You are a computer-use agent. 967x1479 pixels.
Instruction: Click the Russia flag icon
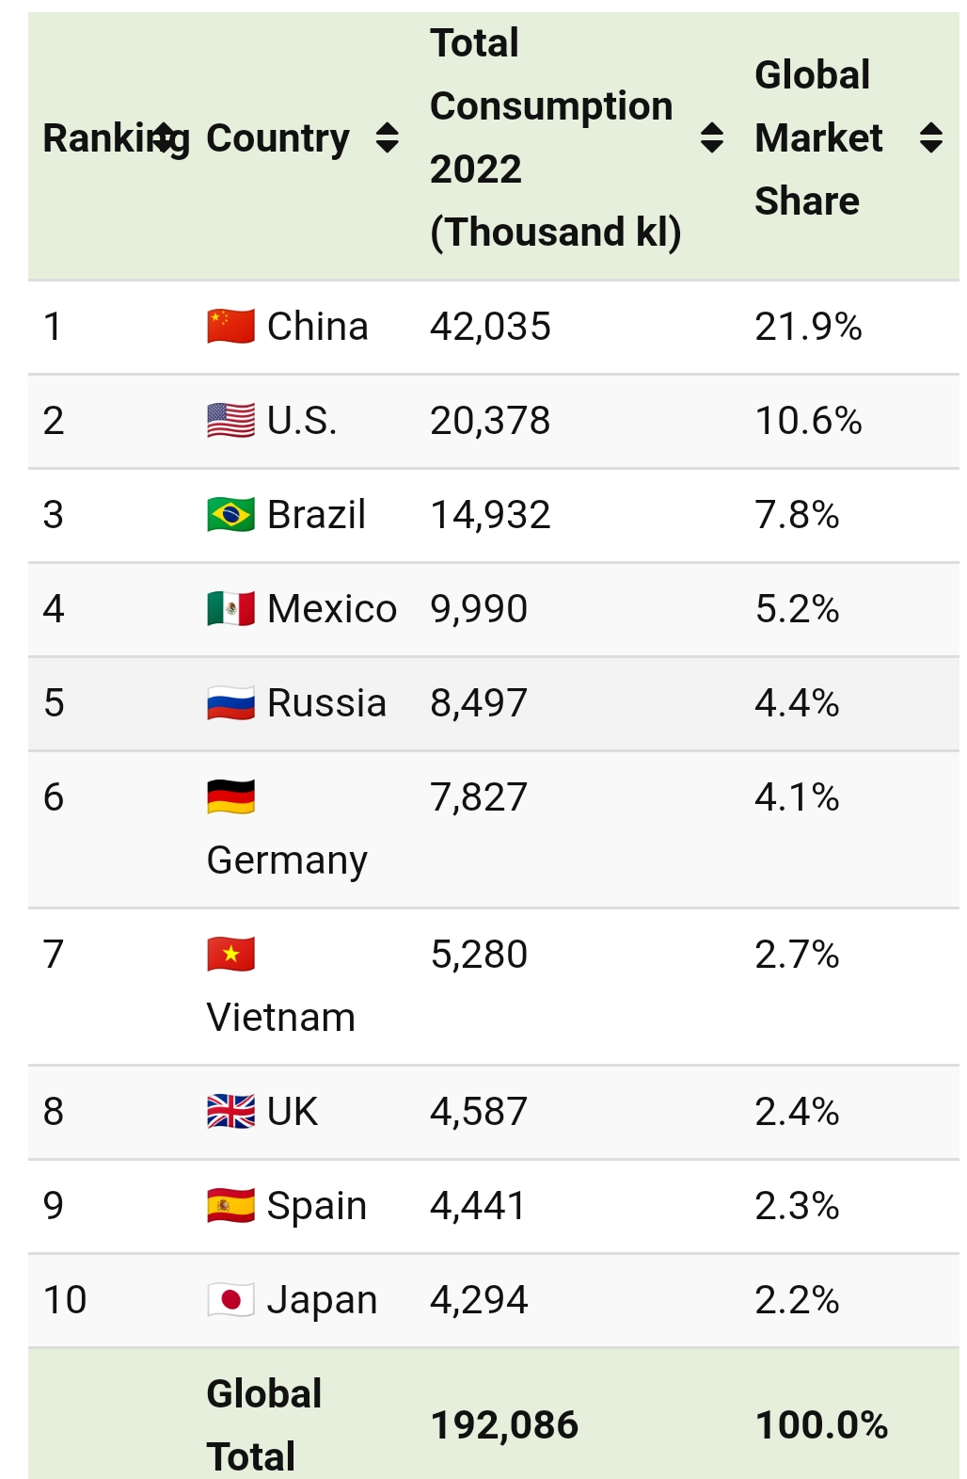tap(230, 703)
